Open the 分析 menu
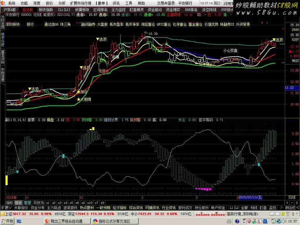The width and height of the screenshot is (300, 225). [62, 3]
